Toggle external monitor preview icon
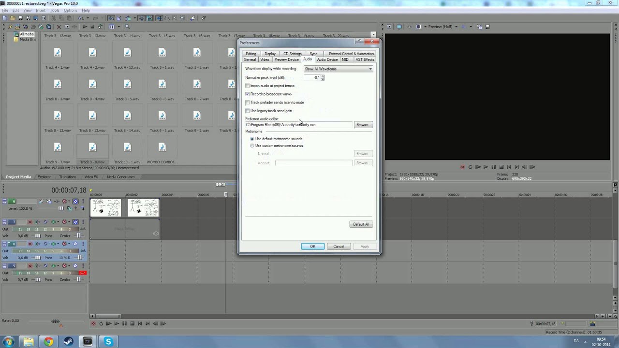Screen dimensions: 619x348 click(x=399, y=27)
